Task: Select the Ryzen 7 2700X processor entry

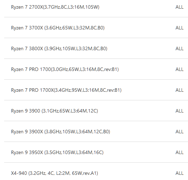Action: point(55,7)
